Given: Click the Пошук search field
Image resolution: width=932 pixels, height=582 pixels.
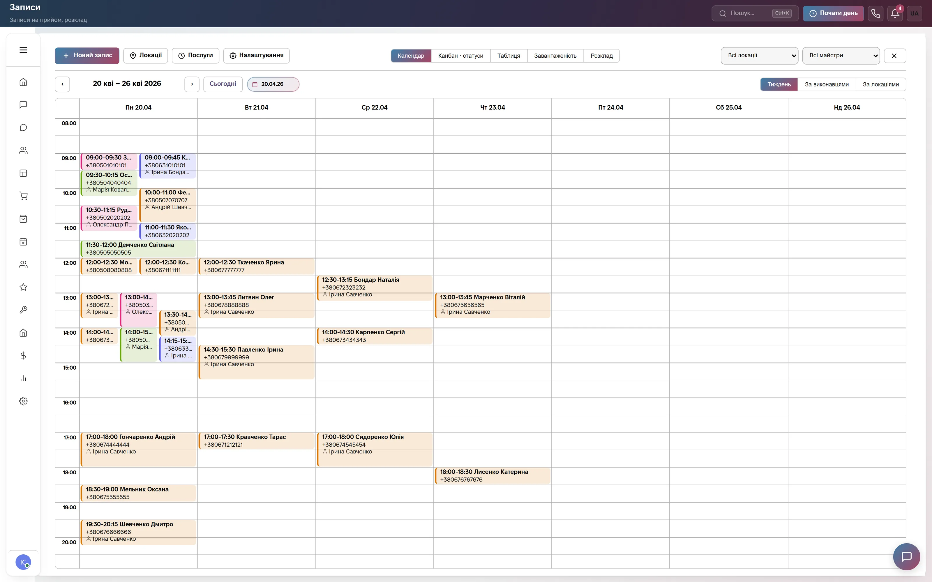Looking at the screenshot, I should coord(755,13).
